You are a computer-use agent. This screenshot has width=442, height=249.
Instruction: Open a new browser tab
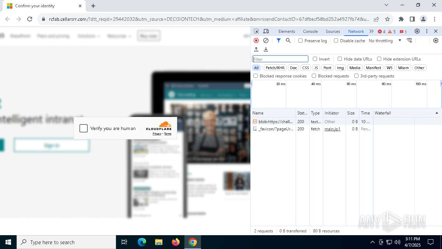click(93, 6)
